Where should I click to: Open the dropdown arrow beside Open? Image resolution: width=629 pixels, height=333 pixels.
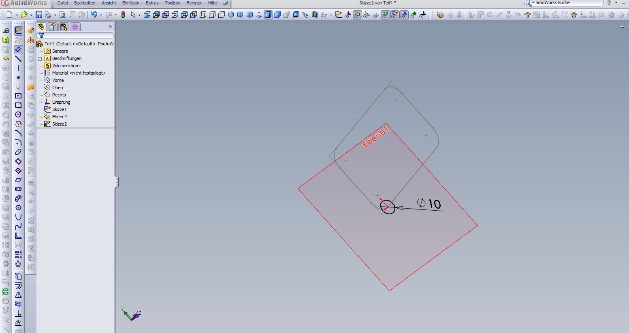(x=31, y=15)
